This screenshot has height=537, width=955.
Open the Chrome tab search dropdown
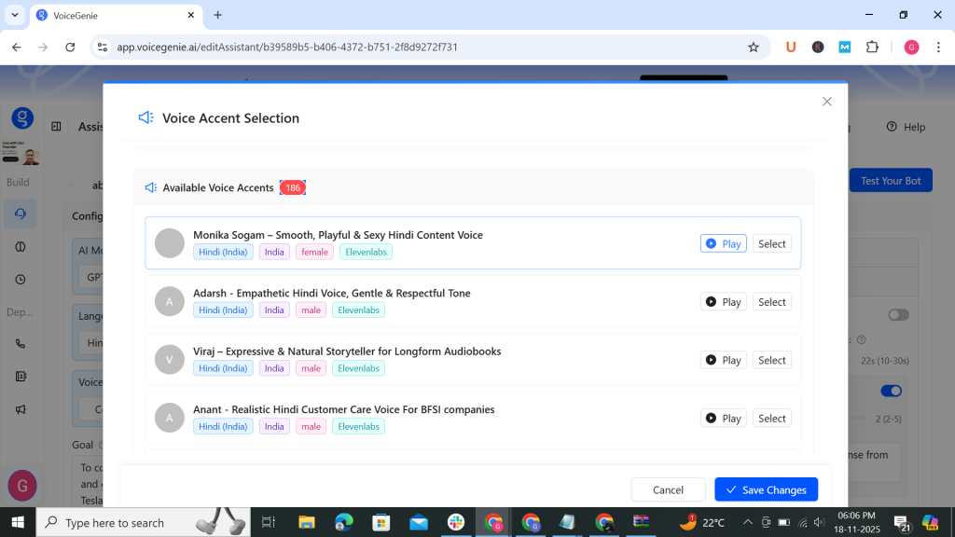pos(15,15)
